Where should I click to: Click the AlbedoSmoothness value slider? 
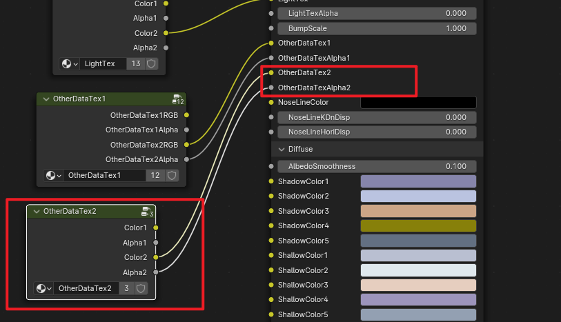tap(377, 166)
